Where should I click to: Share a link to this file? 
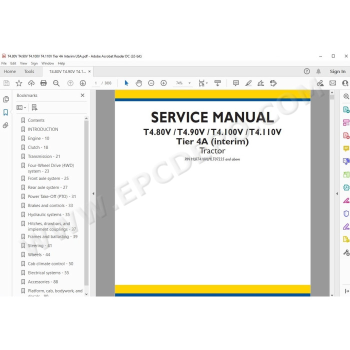[x=320, y=83]
